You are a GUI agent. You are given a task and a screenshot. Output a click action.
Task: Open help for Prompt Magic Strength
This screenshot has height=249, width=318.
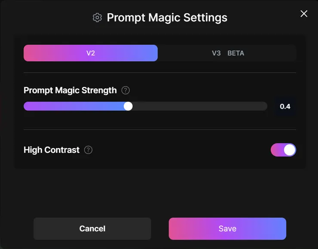click(125, 90)
